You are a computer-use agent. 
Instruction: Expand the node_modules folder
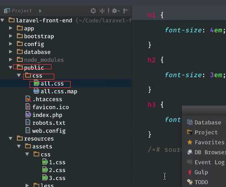click(10, 60)
